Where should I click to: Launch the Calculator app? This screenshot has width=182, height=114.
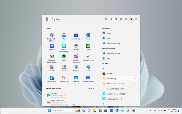52,68
